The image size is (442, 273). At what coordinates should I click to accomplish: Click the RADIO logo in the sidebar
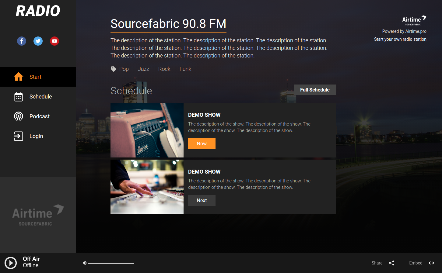pyautogui.click(x=38, y=11)
